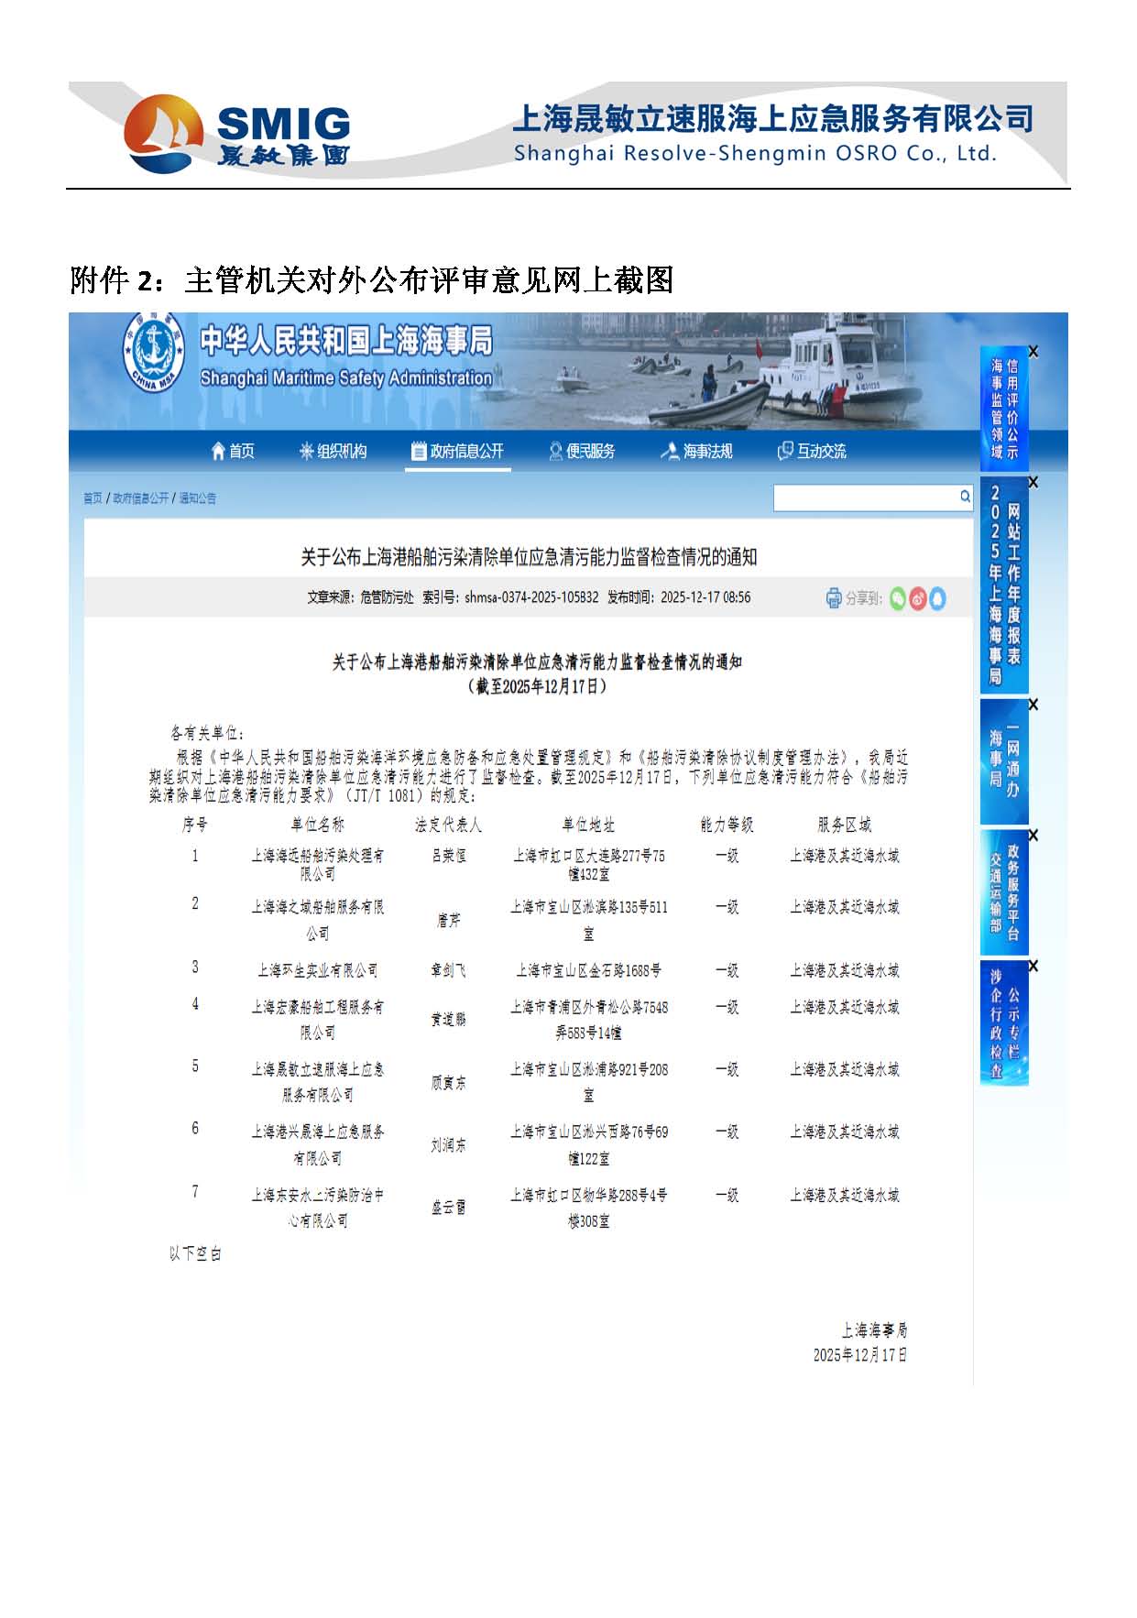The height and width of the screenshot is (1618, 1137).
Task: Go to 首页 in the navigation bar
Action: (x=233, y=451)
